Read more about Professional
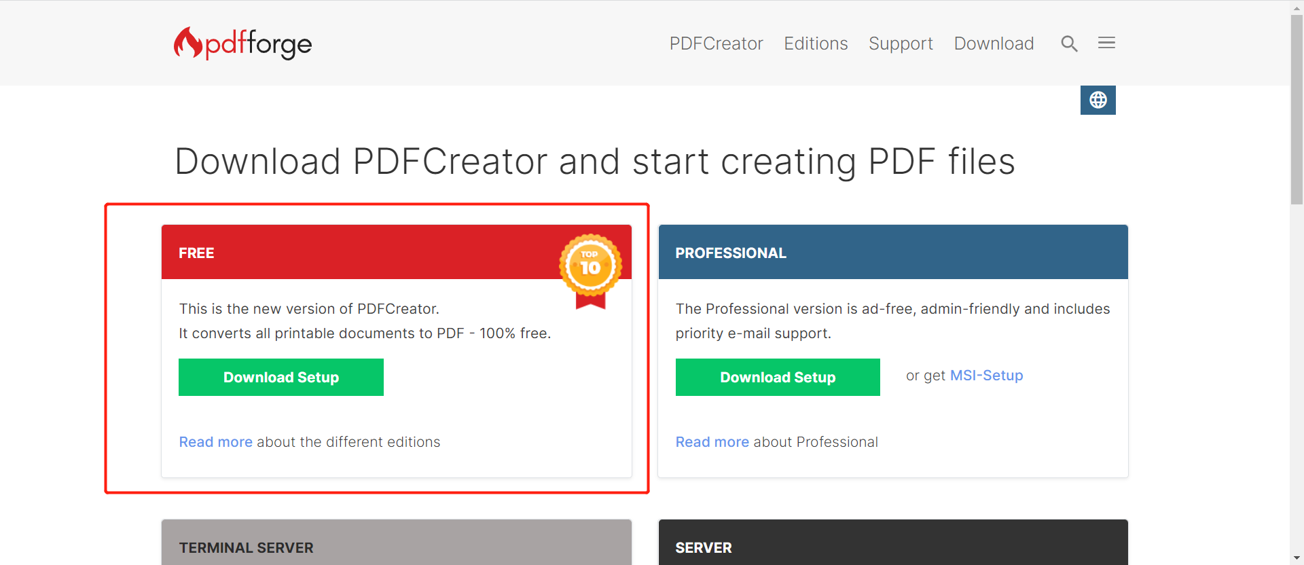The width and height of the screenshot is (1304, 565). (712, 442)
